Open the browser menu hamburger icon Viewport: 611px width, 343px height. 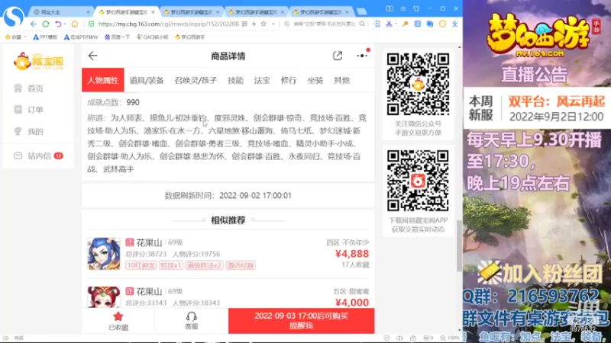(403, 8)
